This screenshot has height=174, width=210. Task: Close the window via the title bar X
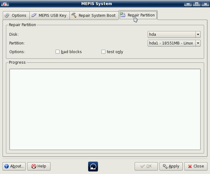pos(205,4)
